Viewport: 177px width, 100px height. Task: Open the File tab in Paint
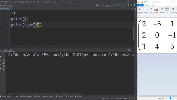pyautogui.click(x=140, y=5)
